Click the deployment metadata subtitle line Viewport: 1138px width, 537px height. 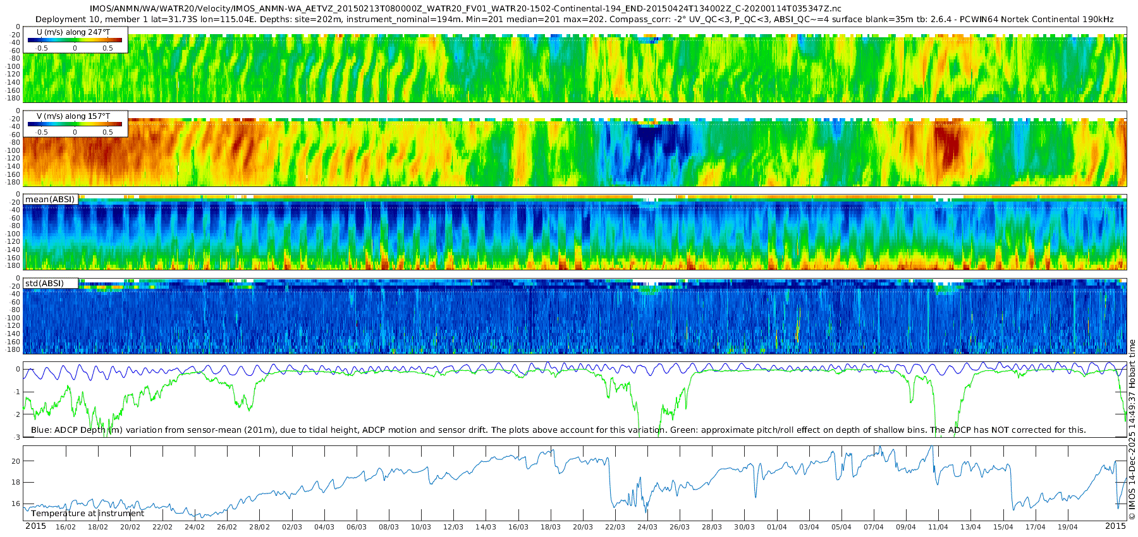[x=575, y=19]
